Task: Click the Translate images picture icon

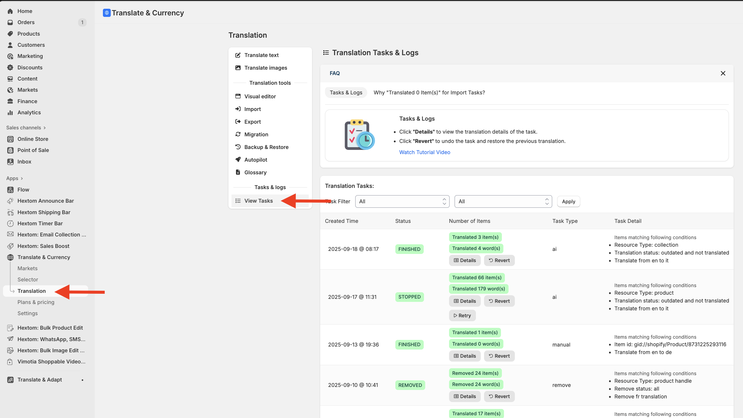Action: [x=238, y=68]
